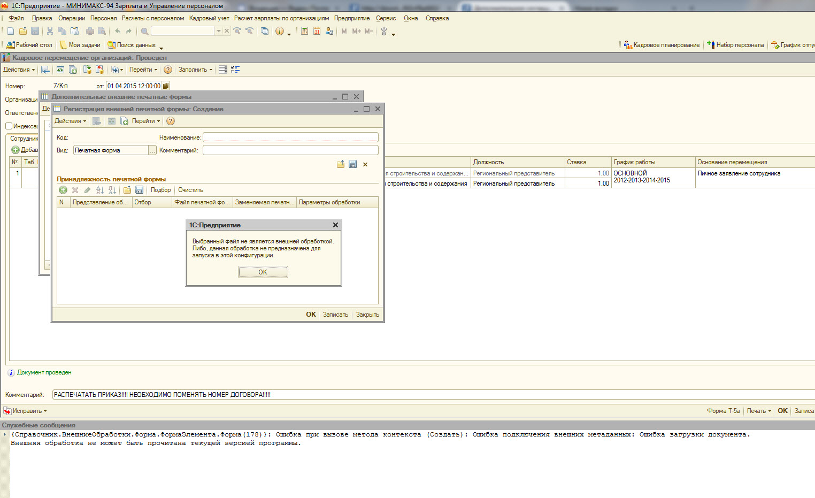Click Записать in registration form
Screen dimensions: 815x498
tap(335, 315)
